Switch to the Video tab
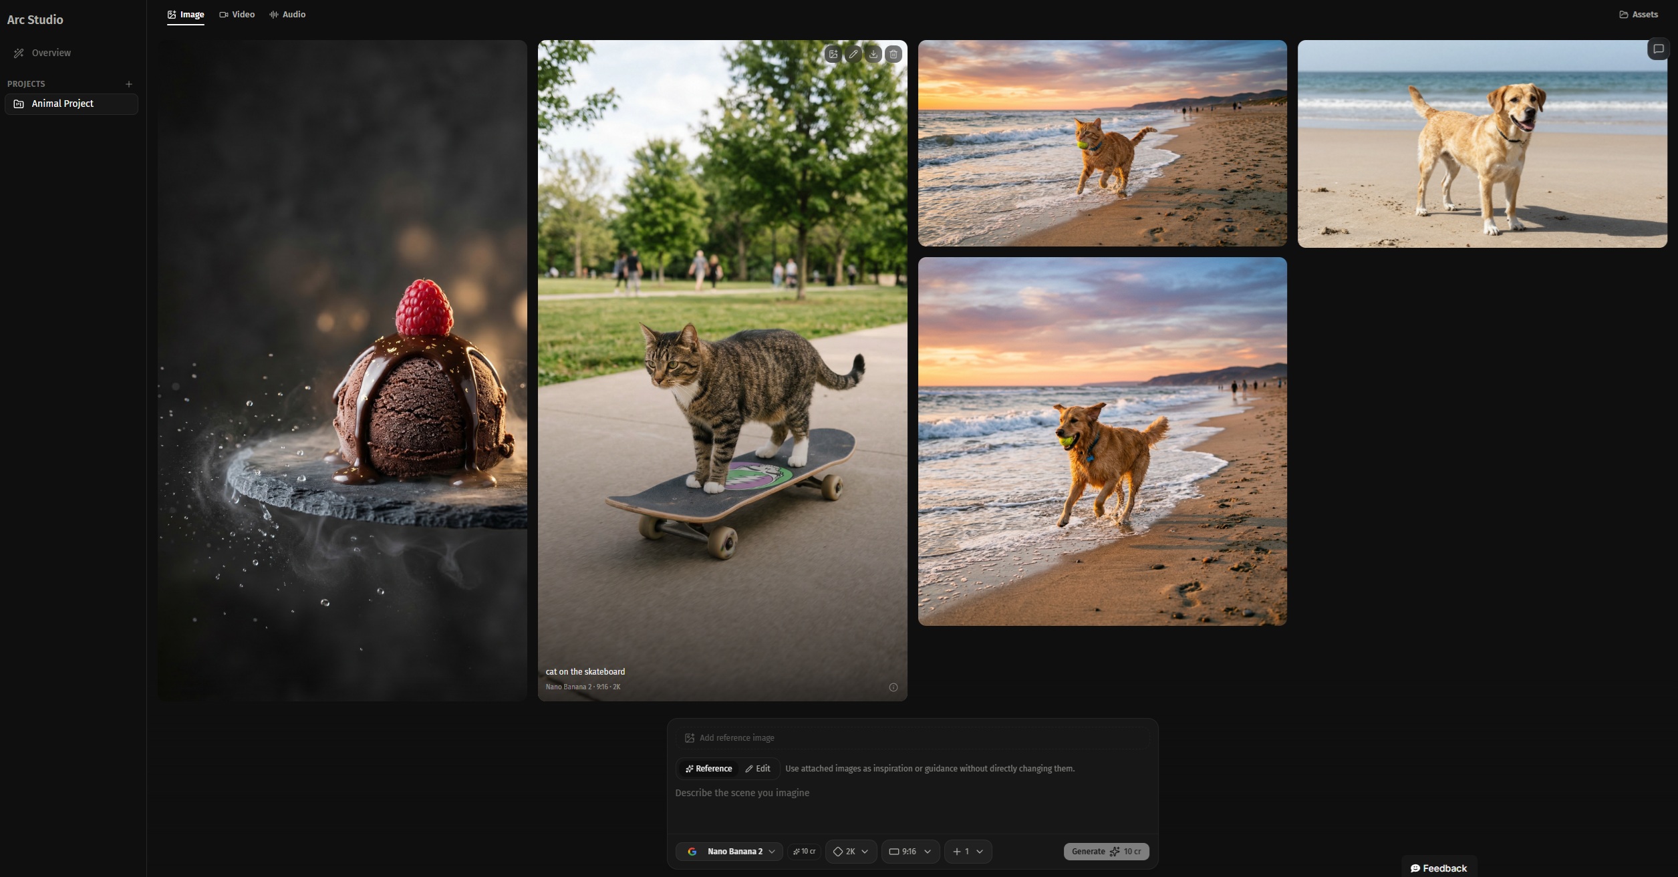Viewport: 1678px width, 877px height. (x=237, y=15)
